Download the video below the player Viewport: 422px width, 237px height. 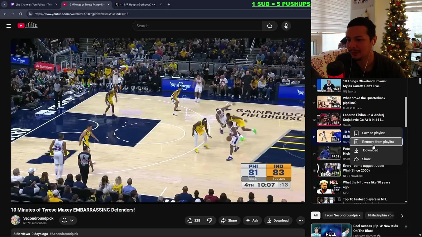[278, 221]
